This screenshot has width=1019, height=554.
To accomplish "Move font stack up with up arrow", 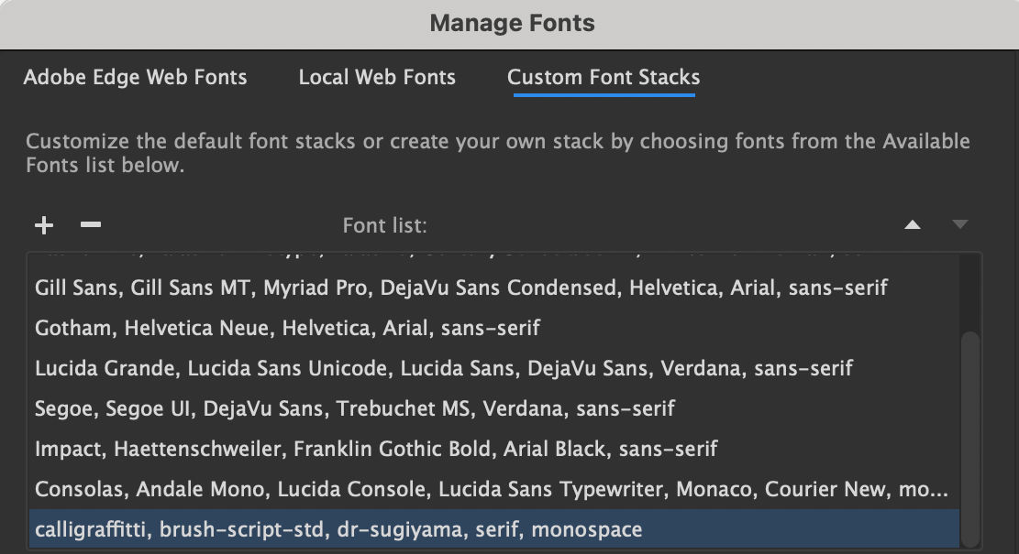I will (912, 225).
